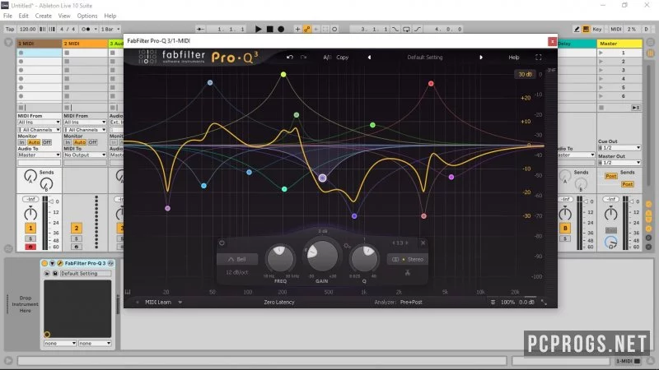Screen dimensions: 659x370
Task: Click the Pro-Q 3 resize arrows icon
Action: [x=544, y=302]
